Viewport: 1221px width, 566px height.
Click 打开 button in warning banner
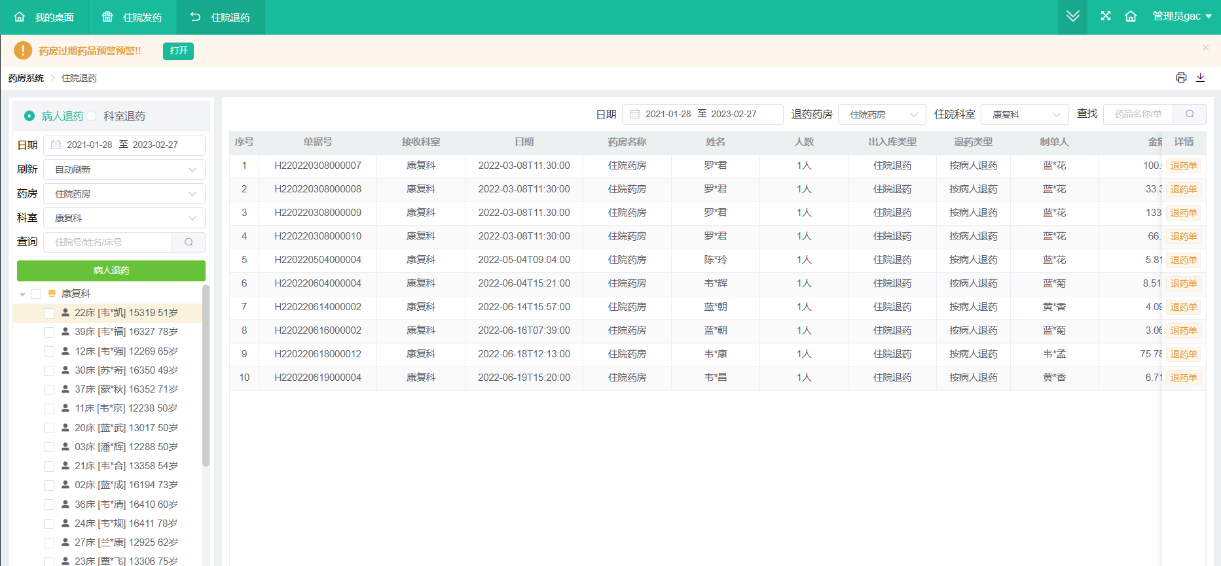pos(178,51)
